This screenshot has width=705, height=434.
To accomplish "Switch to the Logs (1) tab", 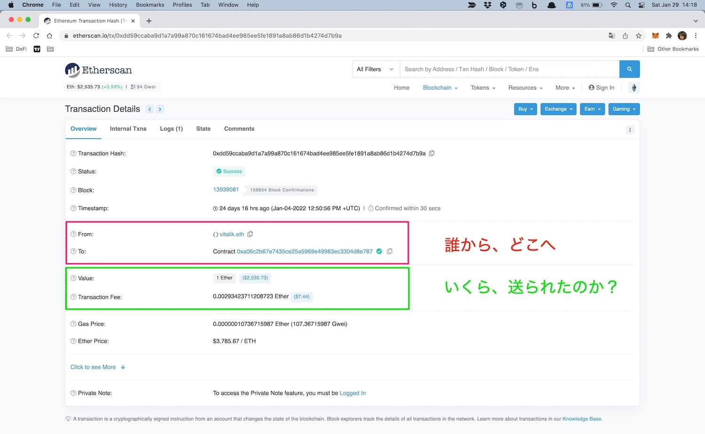I will (171, 129).
